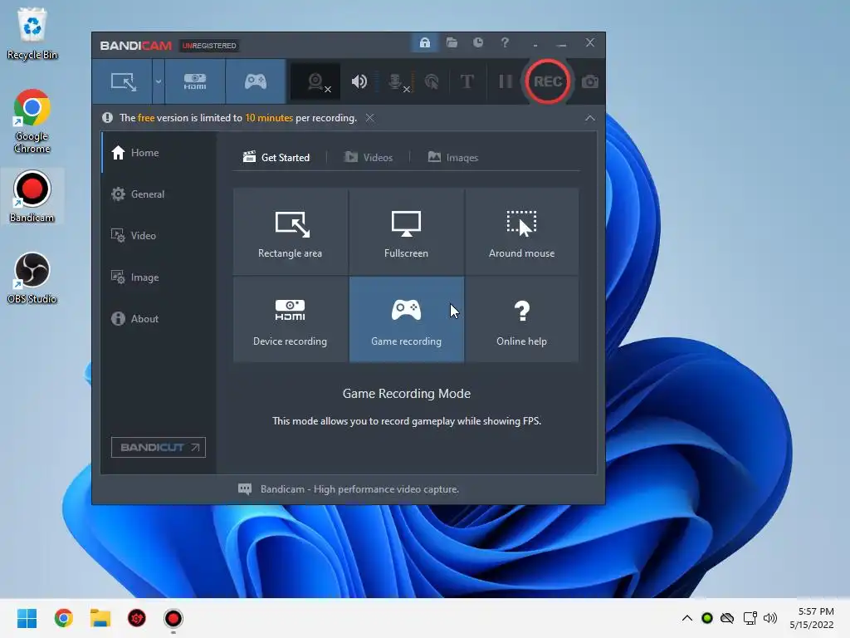
Task: Open the Windows Start menu
Action: (27, 618)
